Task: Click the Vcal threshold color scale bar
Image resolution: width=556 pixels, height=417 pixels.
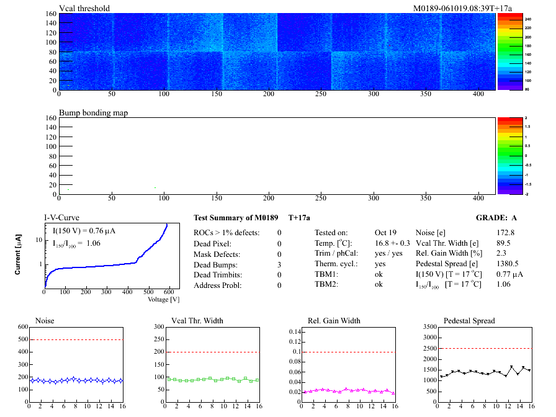Action: [x=509, y=51]
